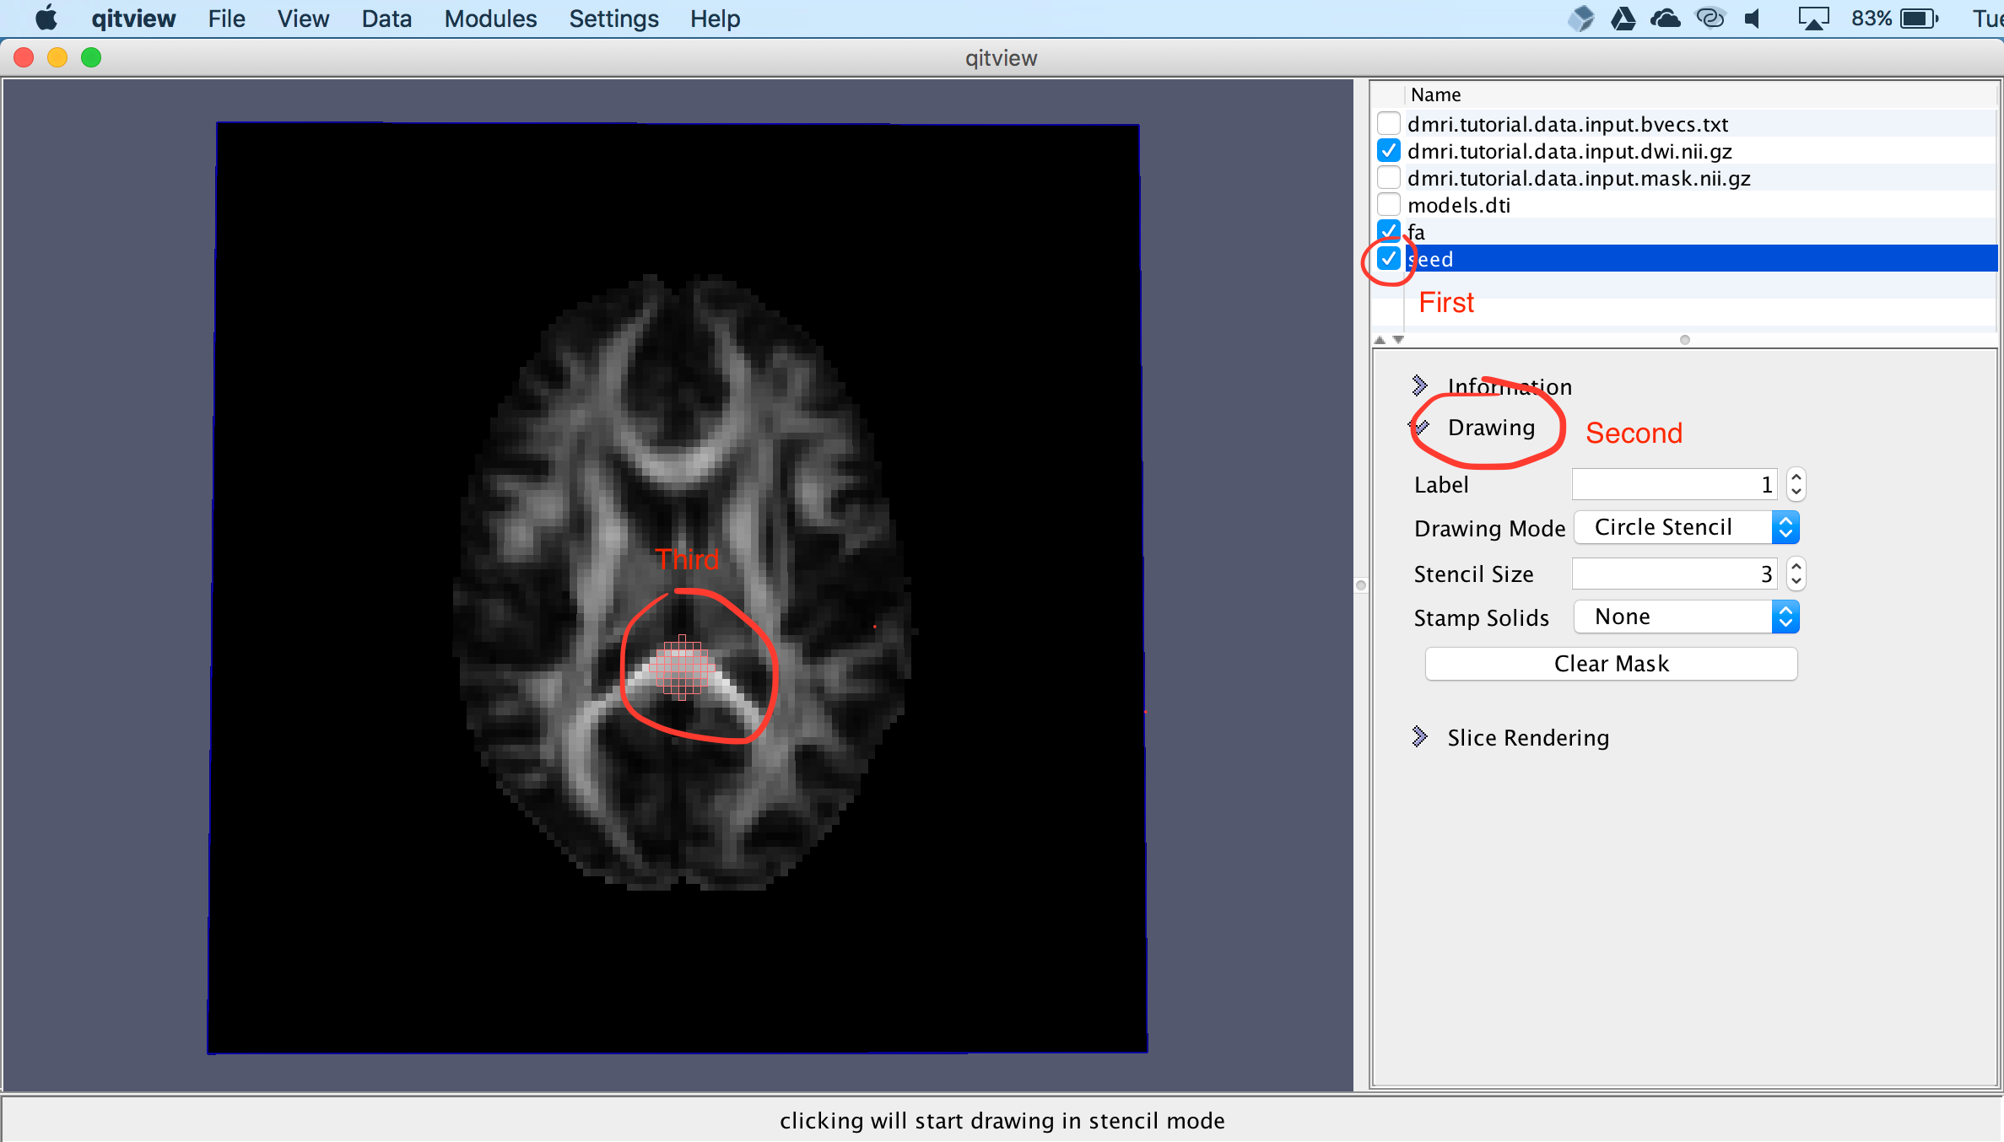Expand the Slice Rendering section
This screenshot has width=2004, height=1142.
[1419, 737]
